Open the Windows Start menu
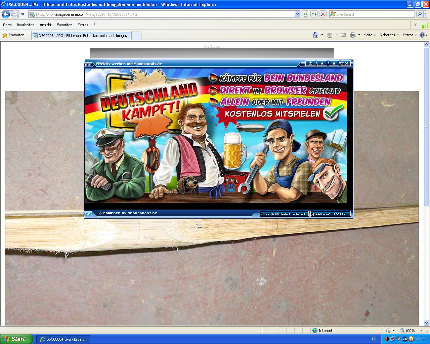 tap(16, 339)
